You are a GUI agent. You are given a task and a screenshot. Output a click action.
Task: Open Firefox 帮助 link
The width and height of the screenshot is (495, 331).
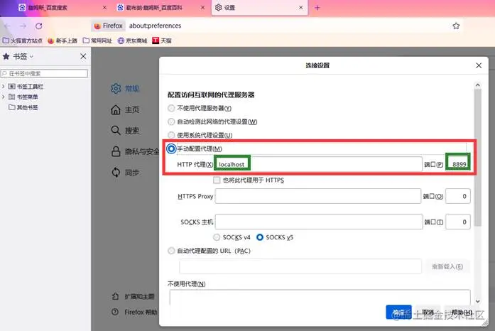pos(134,312)
